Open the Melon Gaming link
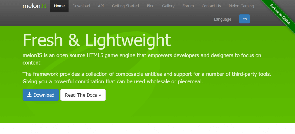This screenshot has height=134, width=295. (x=241, y=6)
